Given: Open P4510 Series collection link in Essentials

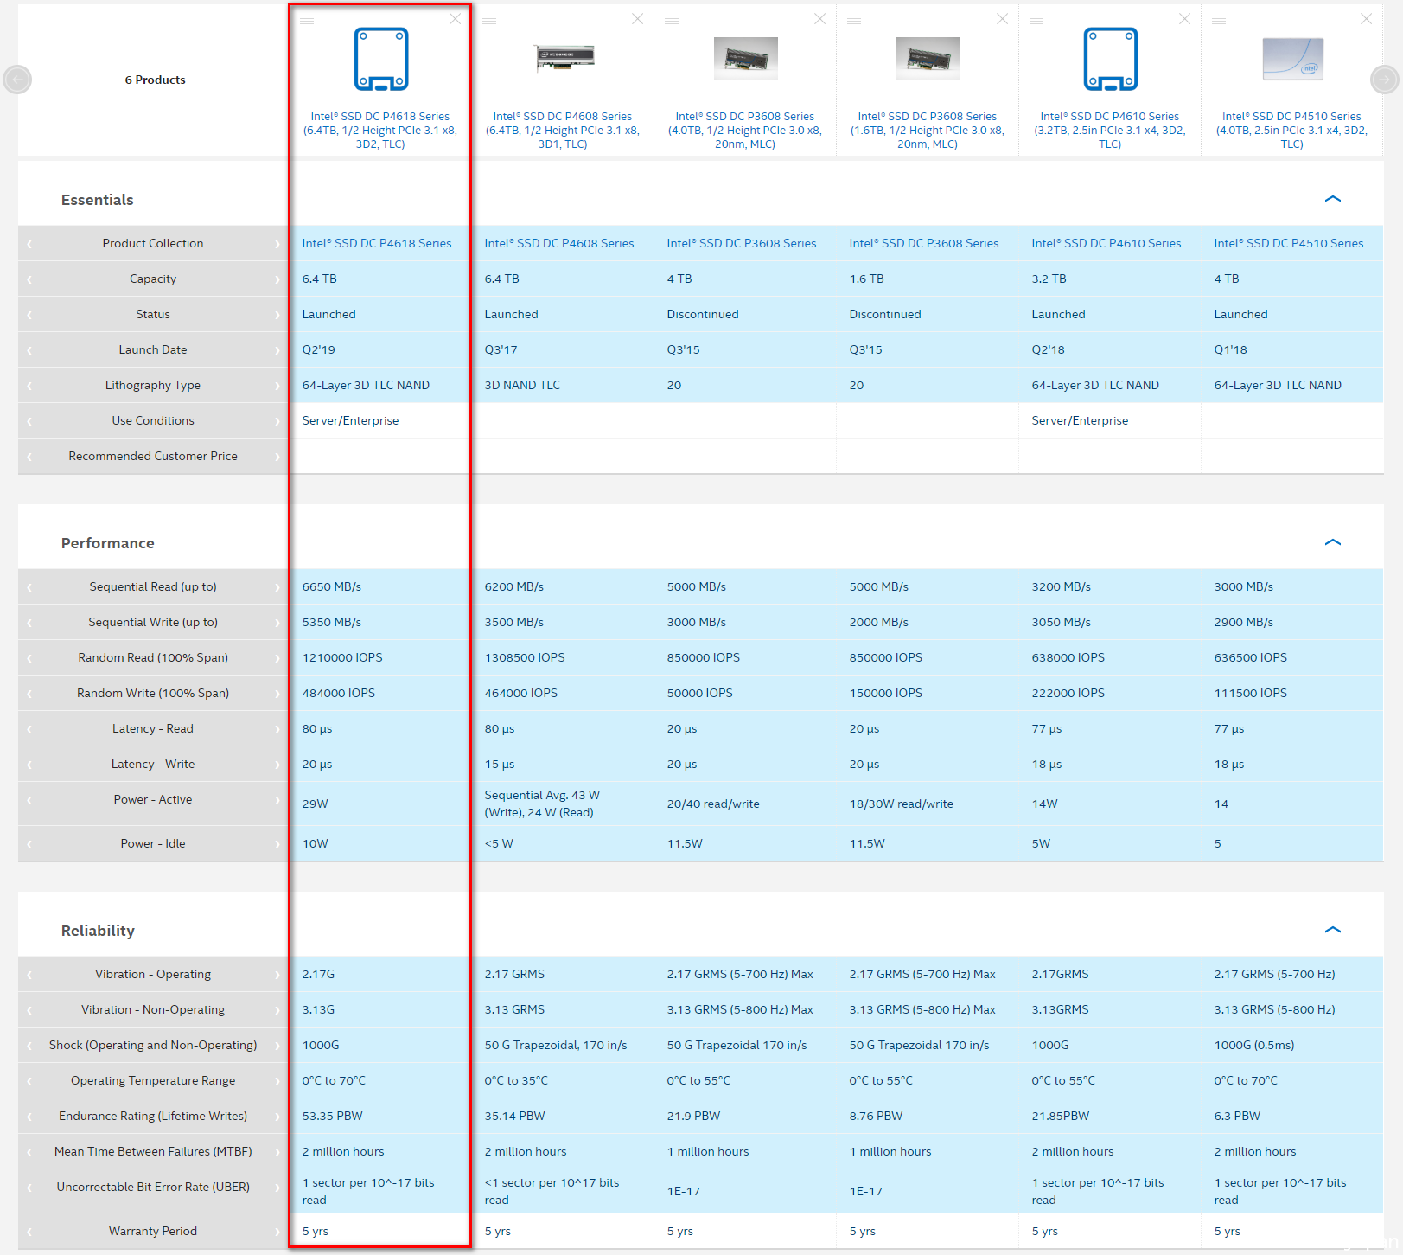Looking at the screenshot, I should tap(1289, 243).
